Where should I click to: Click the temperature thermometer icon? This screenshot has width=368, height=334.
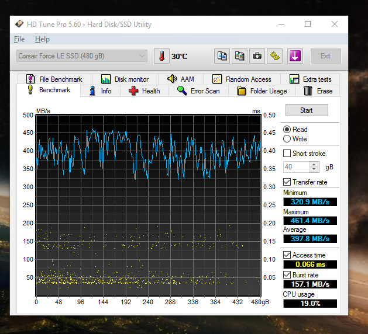click(161, 56)
